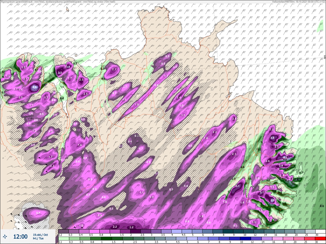Click the map title text starting with "Rigning/skúrir"

click(x=58, y=2)
